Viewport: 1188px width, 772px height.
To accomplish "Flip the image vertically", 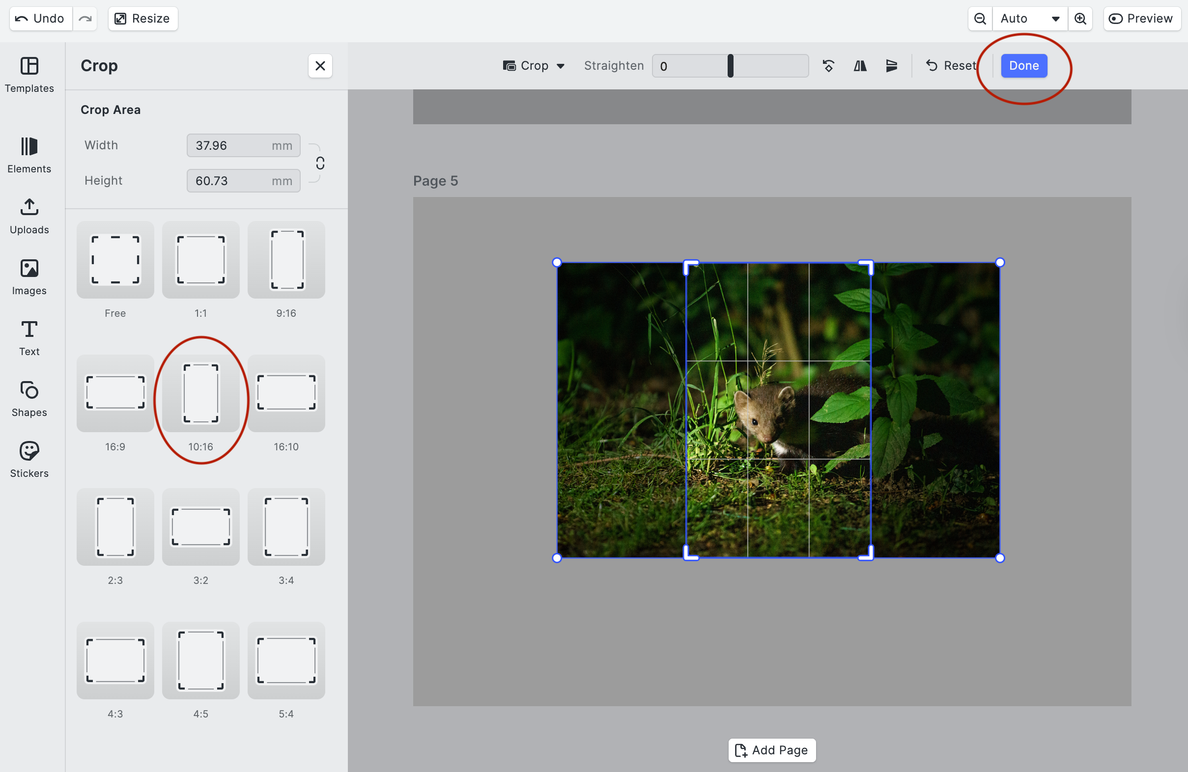I will point(891,66).
